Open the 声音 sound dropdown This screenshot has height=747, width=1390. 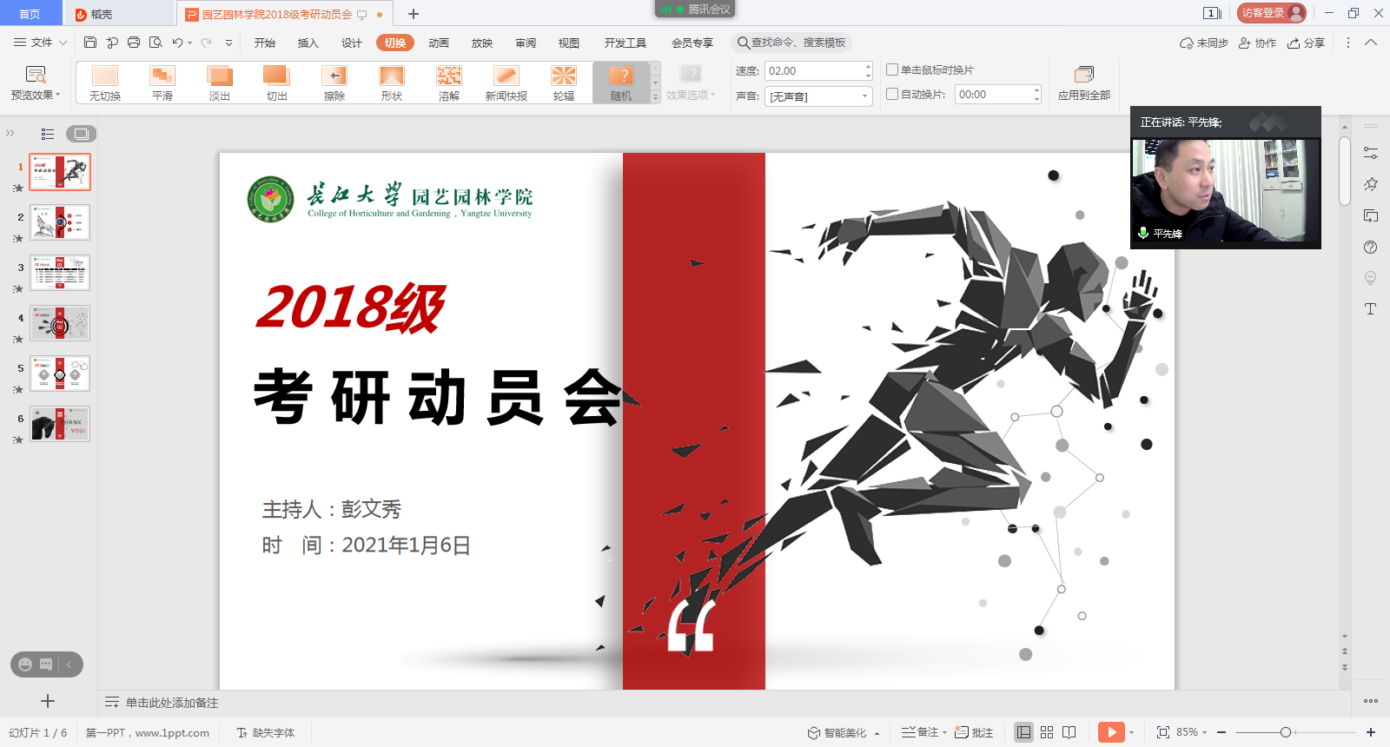point(864,96)
